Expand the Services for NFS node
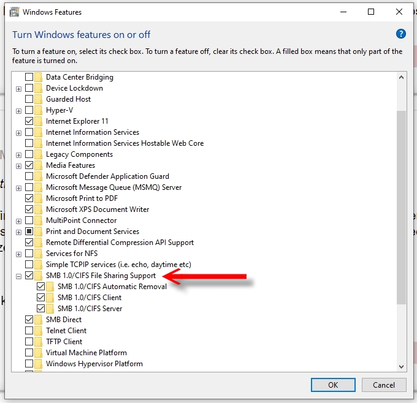This screenshot has width=417, height=403. click(18, 255)
